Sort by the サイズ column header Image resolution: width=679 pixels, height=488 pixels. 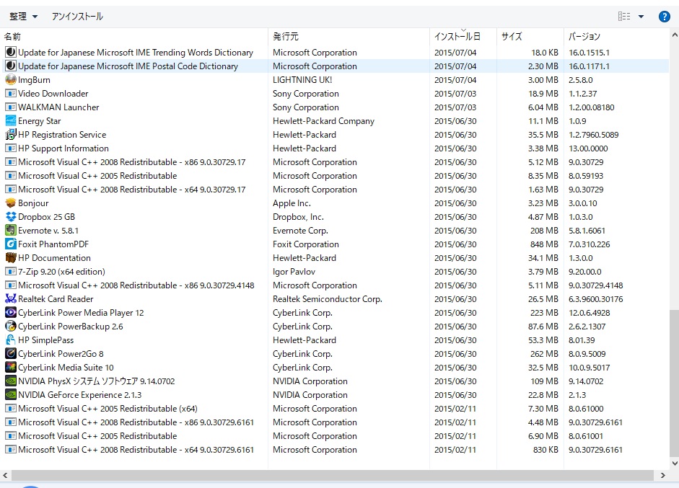coord(512,36)
